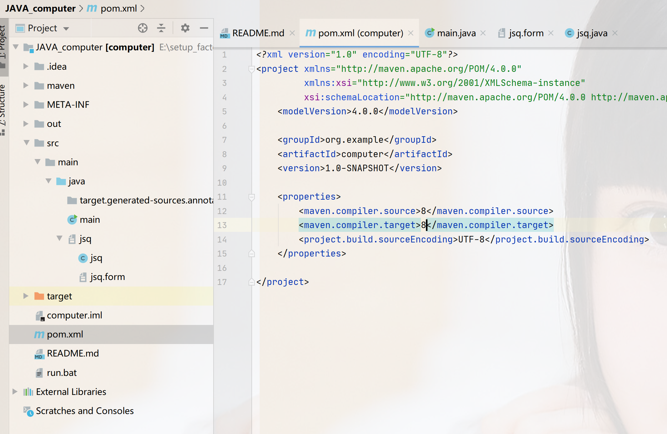Screen dimensions: 667x434
Task: Click line 9 in editor gutter
Action: (x=224, y=168)
